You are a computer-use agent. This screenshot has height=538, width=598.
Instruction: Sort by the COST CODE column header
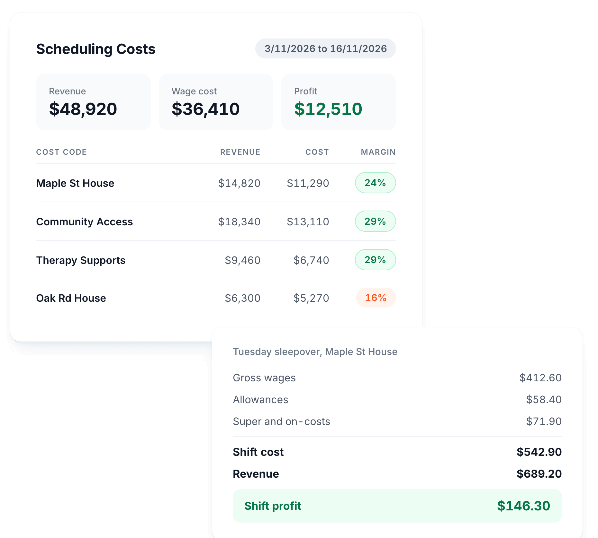[61, 152]
